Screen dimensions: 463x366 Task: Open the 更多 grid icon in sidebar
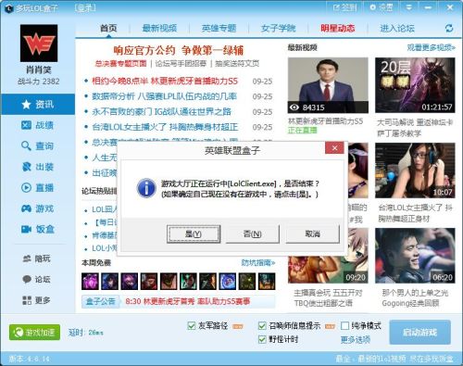(x=27, y=300)
